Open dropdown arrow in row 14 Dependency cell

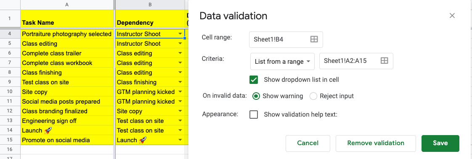point(180,130)
